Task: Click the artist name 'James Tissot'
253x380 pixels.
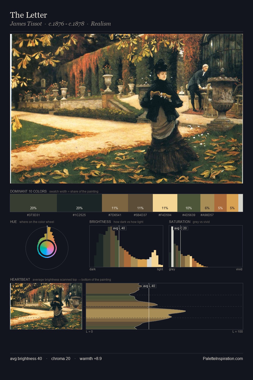Action: coord(26,24)
